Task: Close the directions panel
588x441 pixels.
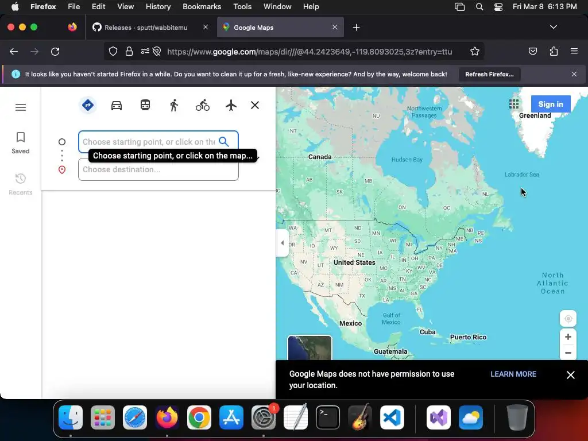Action: (x=255, y=106)
